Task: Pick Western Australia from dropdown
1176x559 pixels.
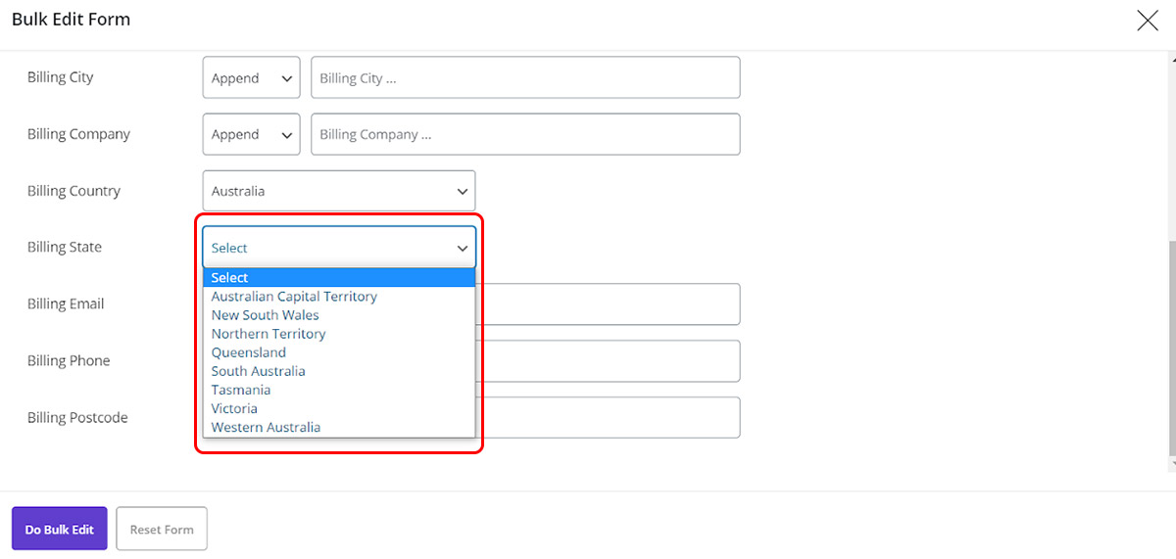Action: [267, 427]
